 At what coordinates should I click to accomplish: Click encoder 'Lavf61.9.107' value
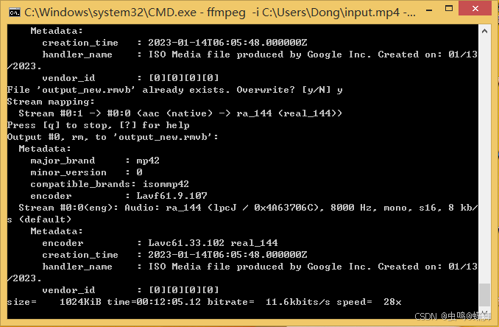171,196
